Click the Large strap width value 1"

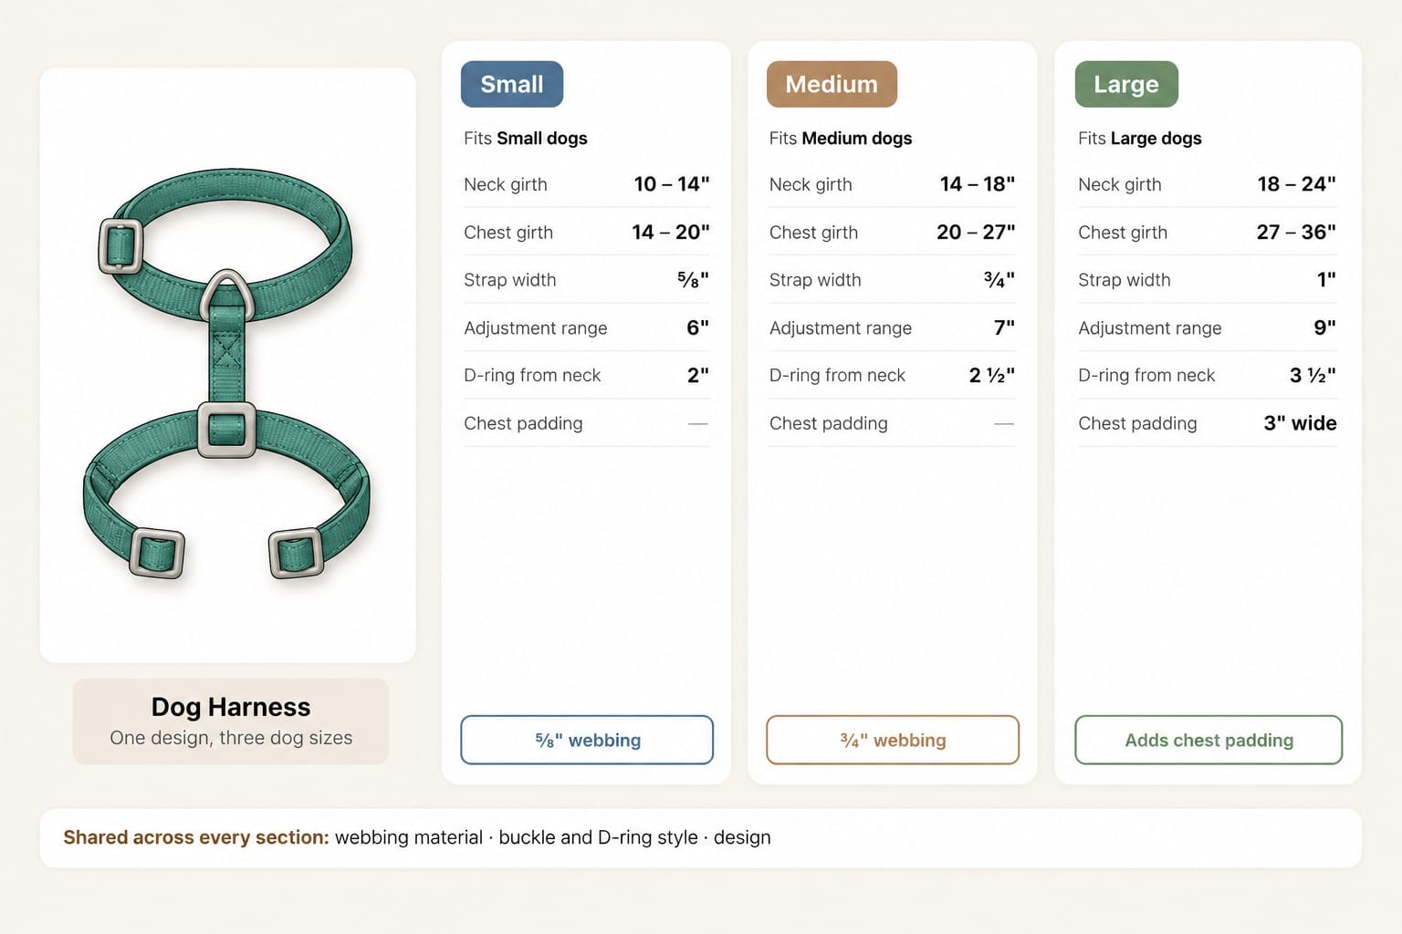pyautogui.click(x=1327, y=280)
